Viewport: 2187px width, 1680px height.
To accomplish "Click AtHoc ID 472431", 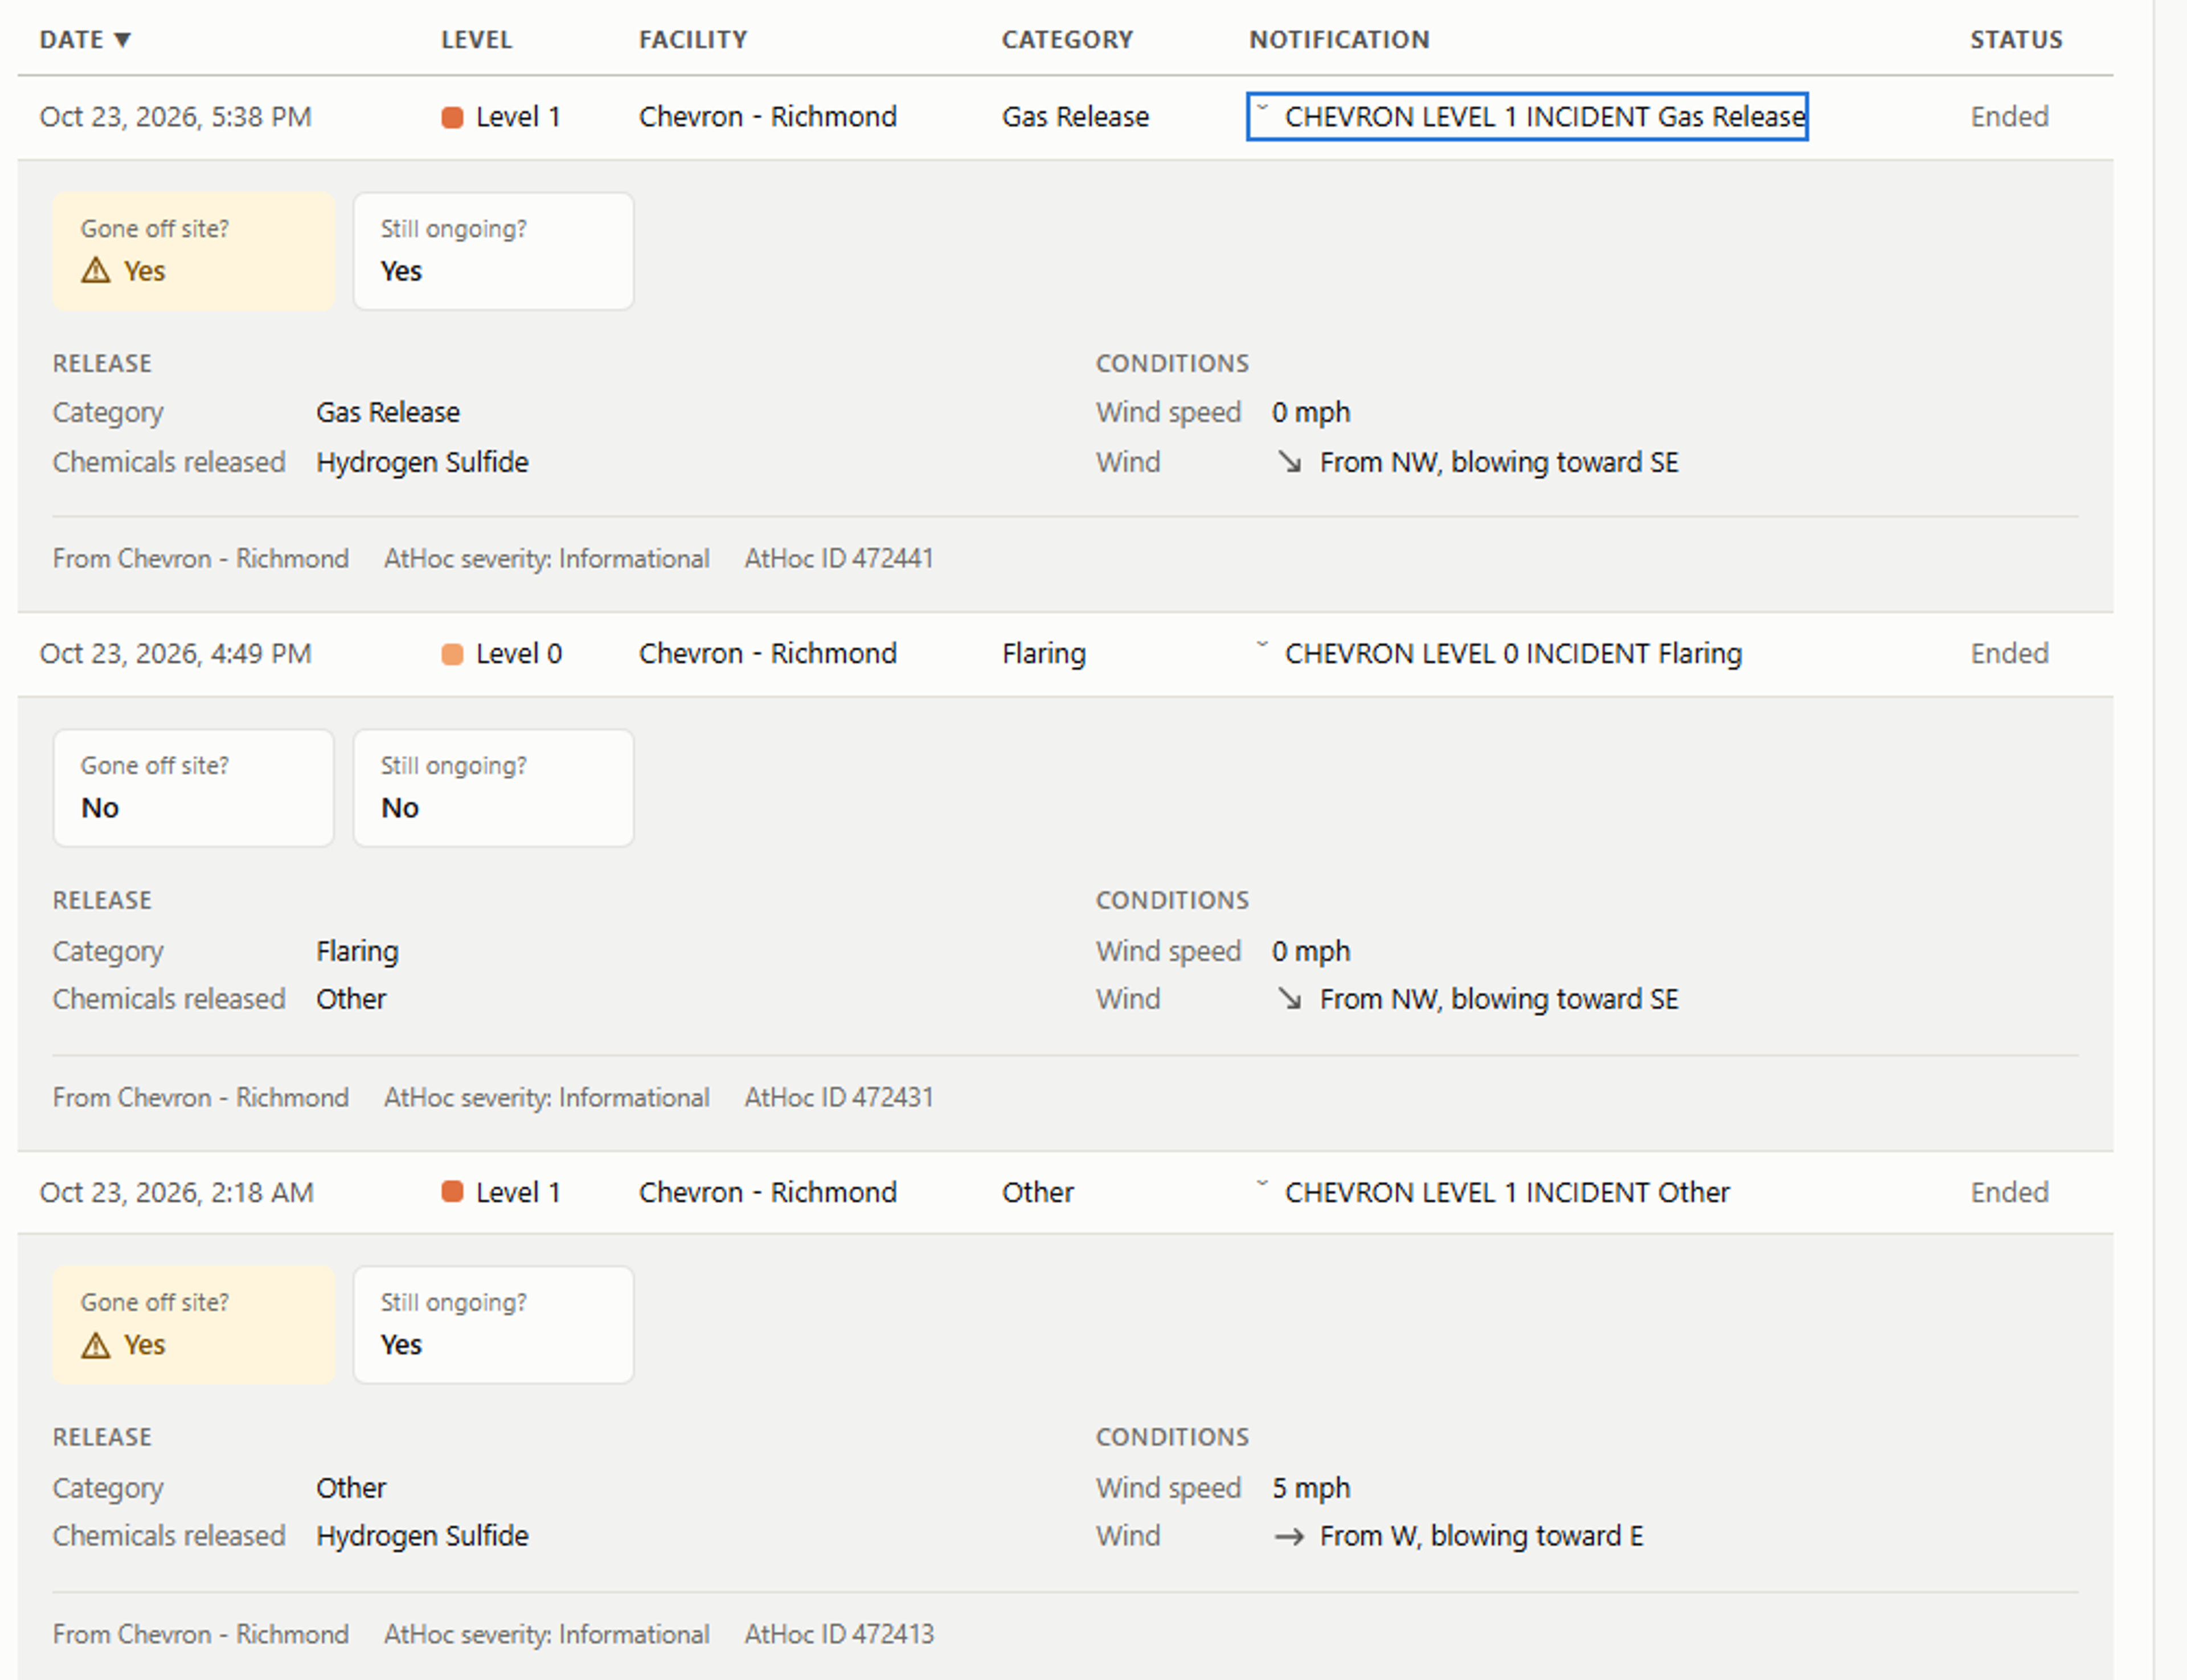I will click(838, 1097).
